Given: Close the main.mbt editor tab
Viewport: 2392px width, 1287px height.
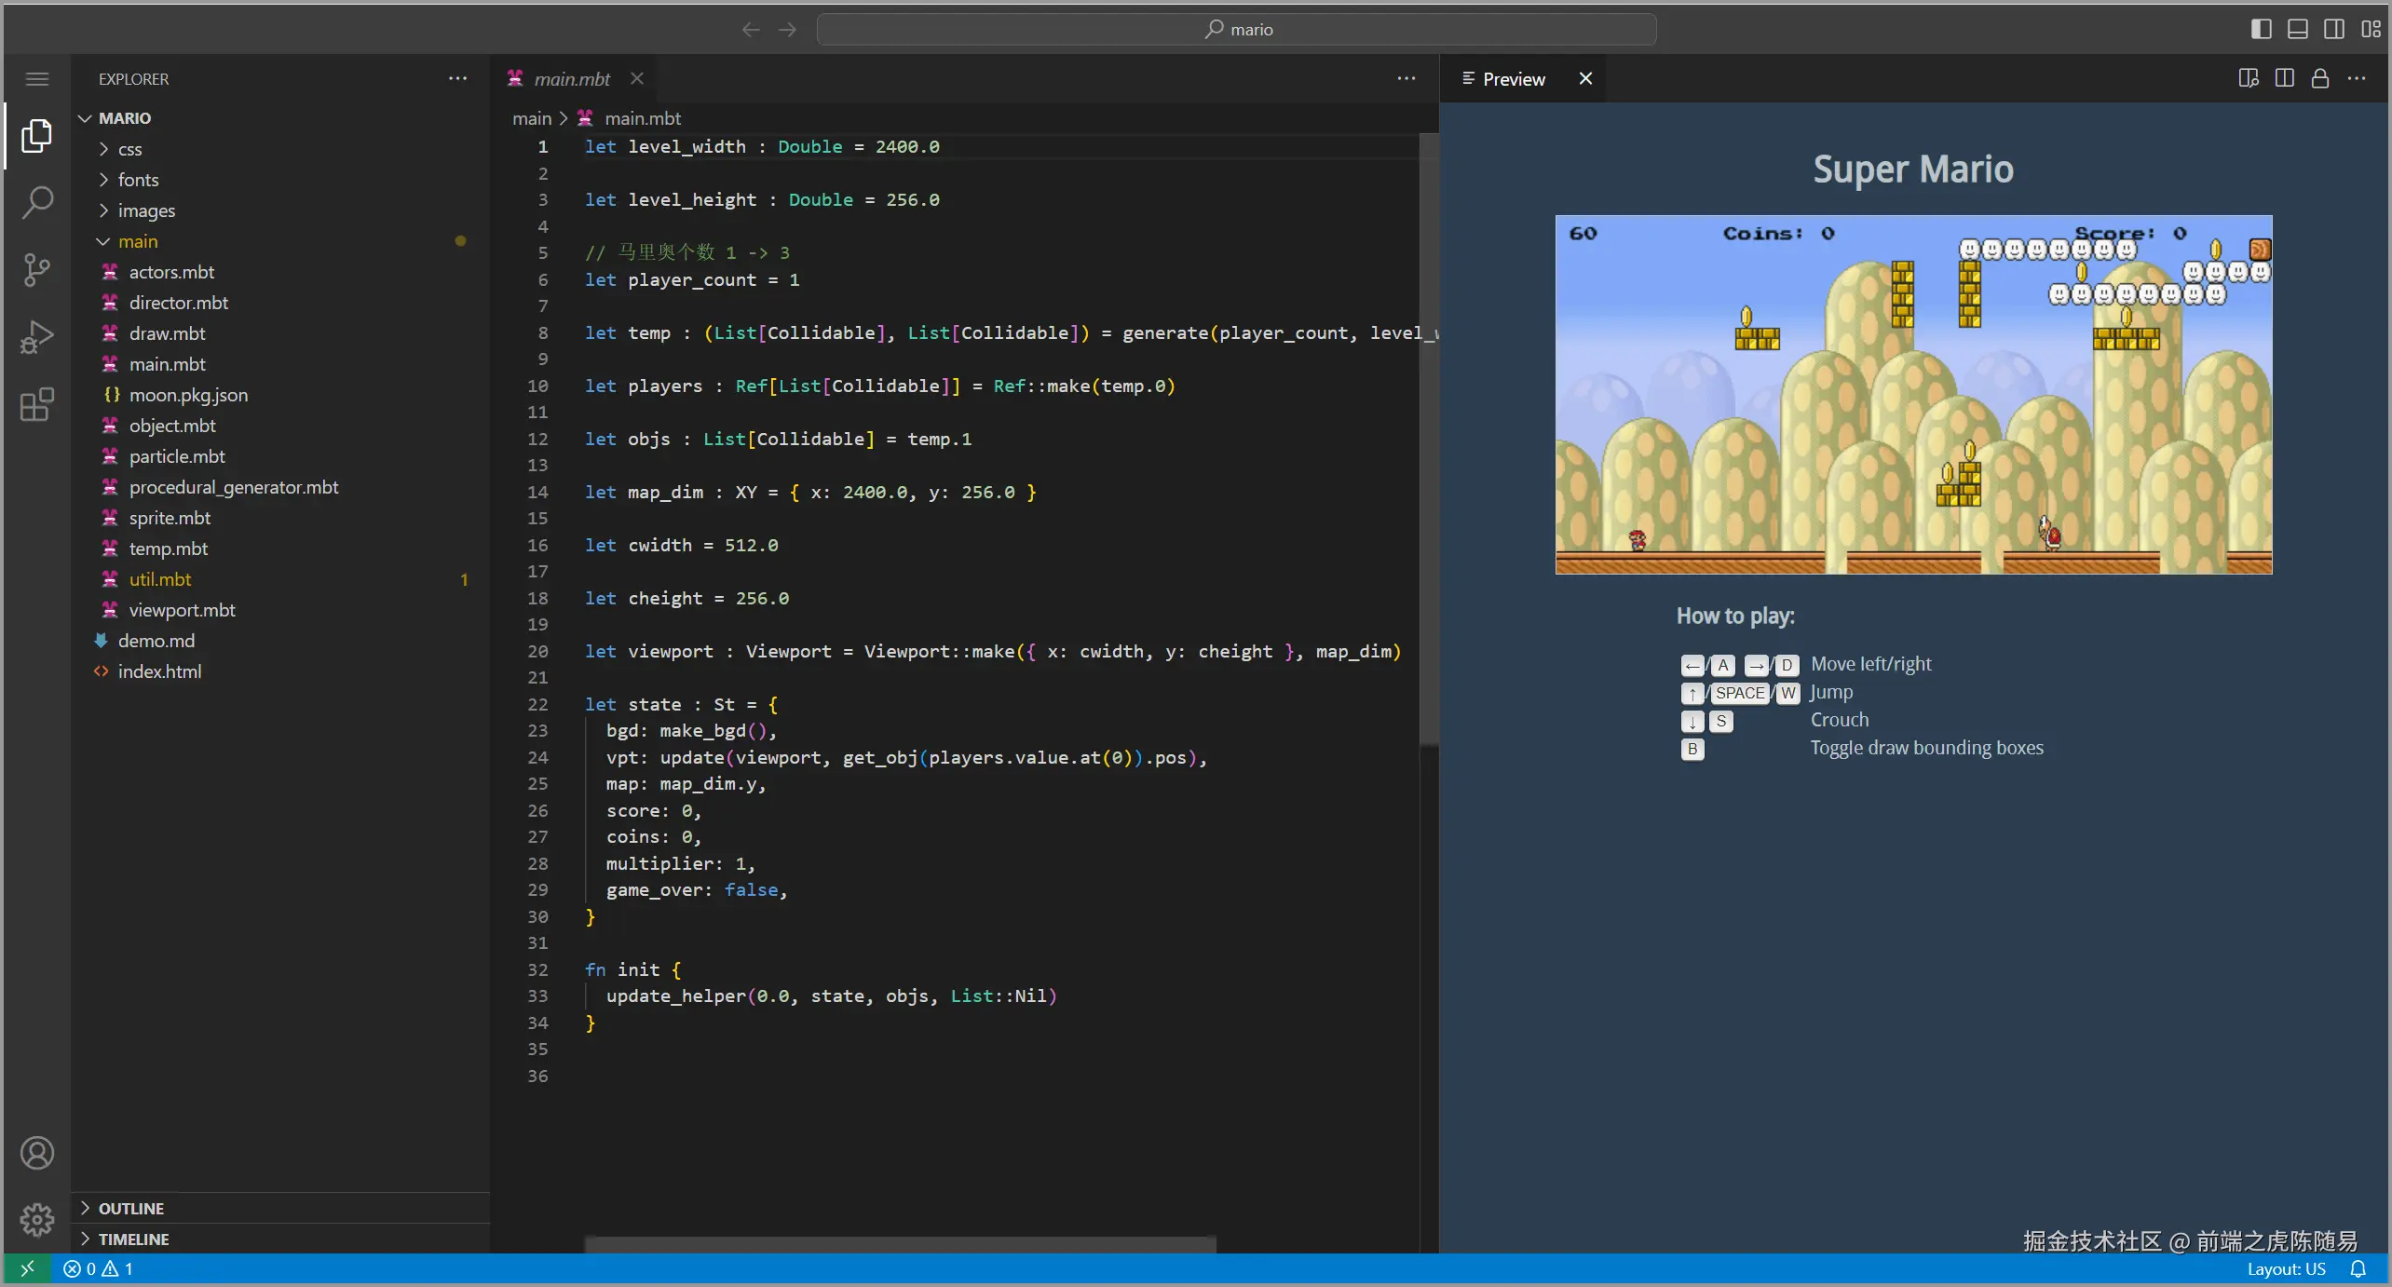Looking at the screenshot, I should coord(637,79).
